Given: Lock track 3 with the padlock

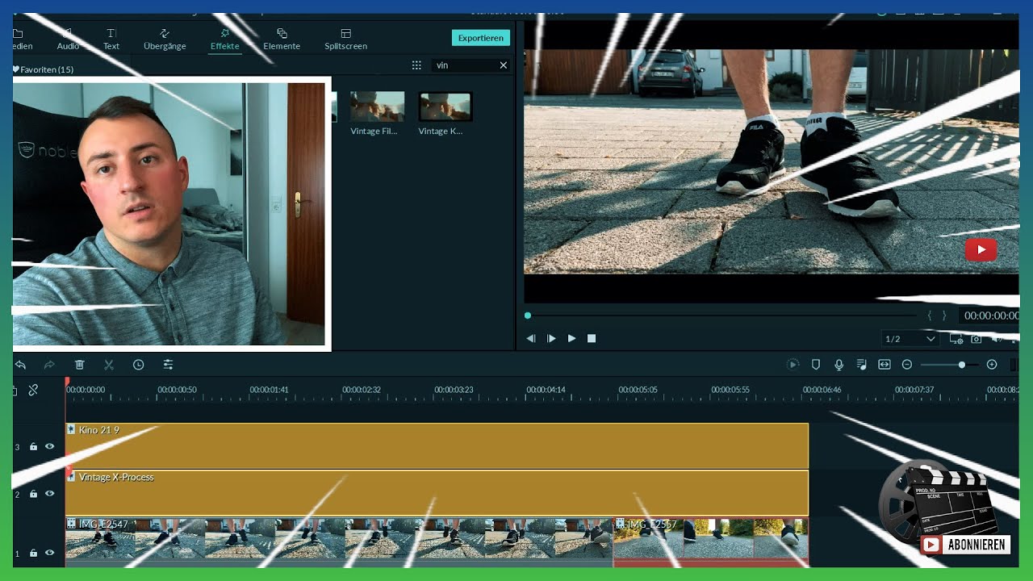Looking at the screenshot, I should [x=33, y=446].
